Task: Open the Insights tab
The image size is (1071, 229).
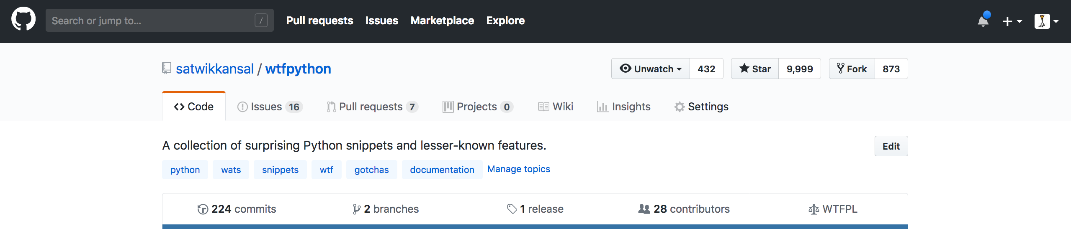Action: [x=624, y=107]
